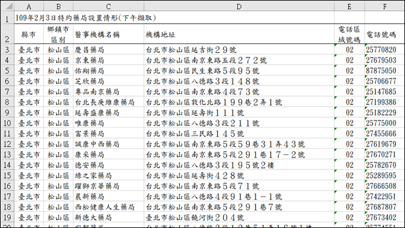Select column D header
Screen dimensions: 405x228
pyautogui.click(x=239, y=6)
